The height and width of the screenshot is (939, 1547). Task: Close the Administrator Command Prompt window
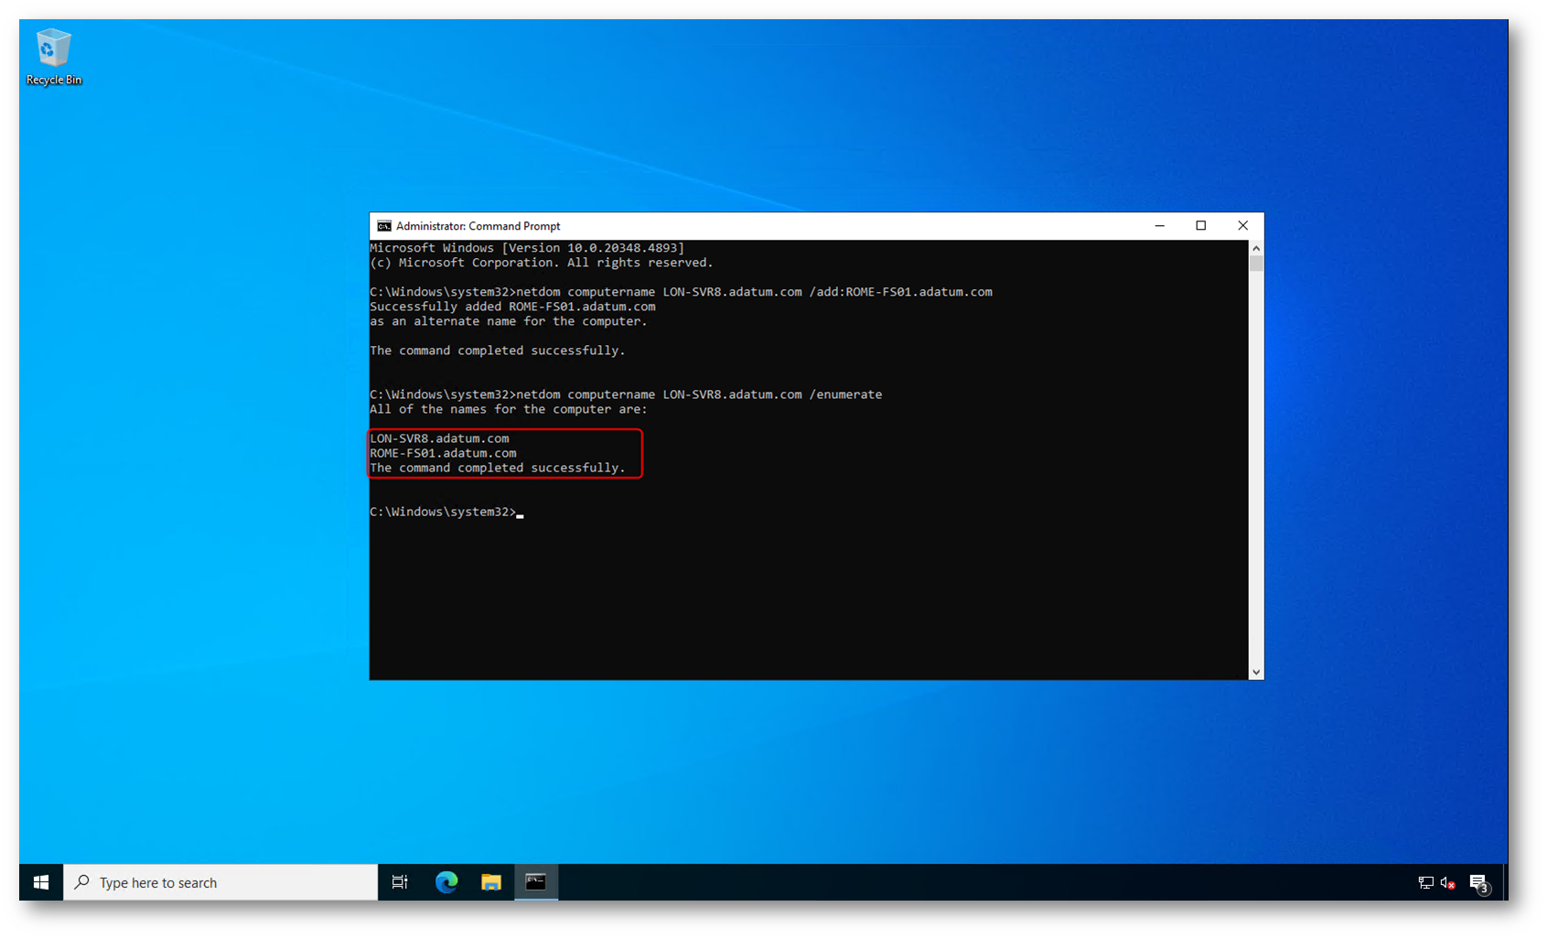click(x=1242, y=226)
